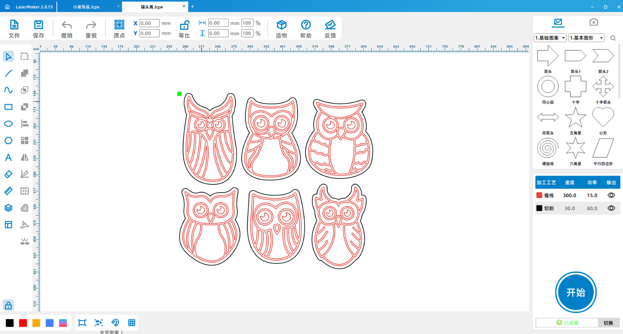The image size is (623, 334).
Task: Click the 帮助 help icon
Action: pos(306,26)
